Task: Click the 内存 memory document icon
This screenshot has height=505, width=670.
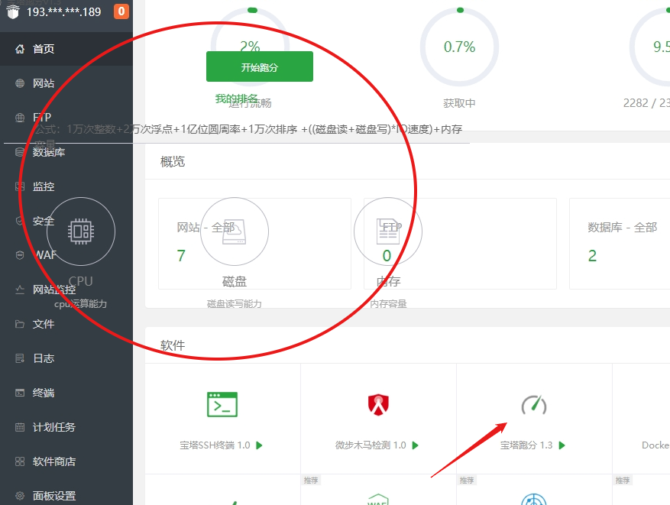Action: 387,231
